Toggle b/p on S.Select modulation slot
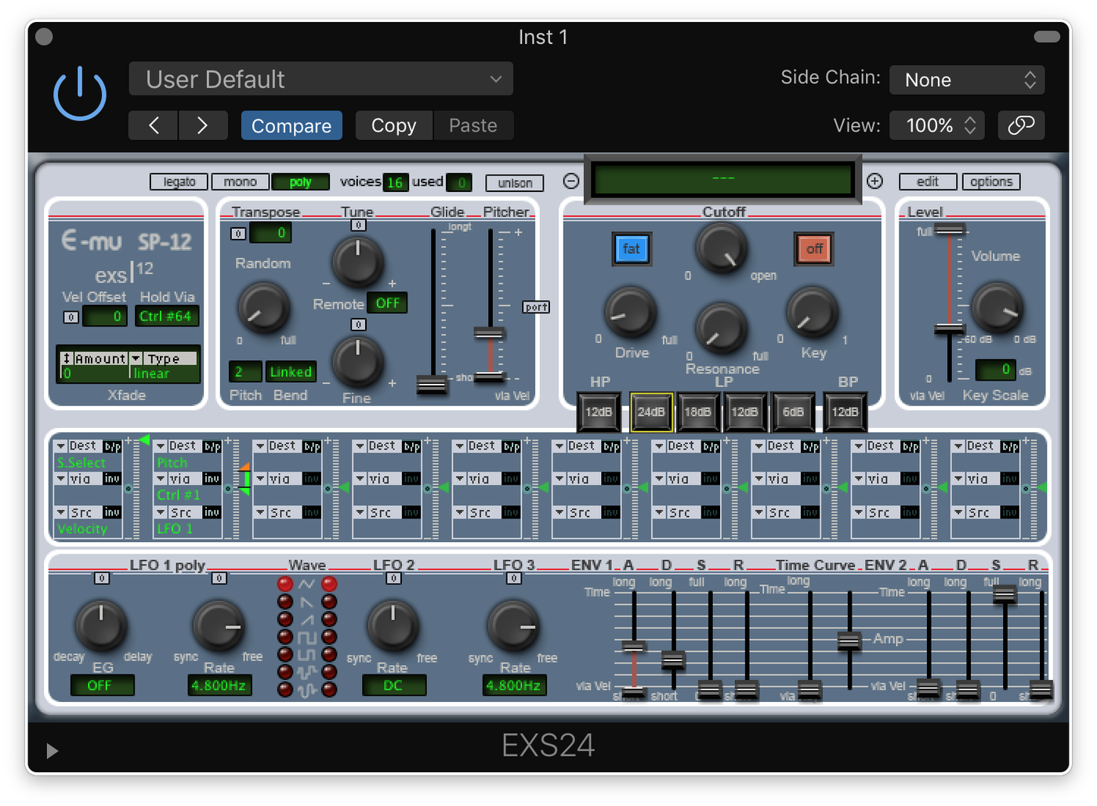The height and width of the screenshot is (806, 1097). 113,446
